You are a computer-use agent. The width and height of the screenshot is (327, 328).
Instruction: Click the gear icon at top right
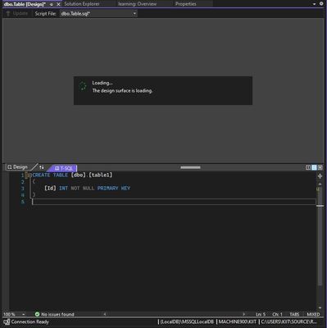tap(321, 4)
